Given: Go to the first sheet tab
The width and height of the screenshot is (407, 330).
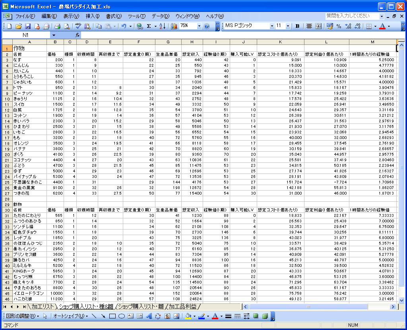Looking at the screenshot, I should pos(5,307).
